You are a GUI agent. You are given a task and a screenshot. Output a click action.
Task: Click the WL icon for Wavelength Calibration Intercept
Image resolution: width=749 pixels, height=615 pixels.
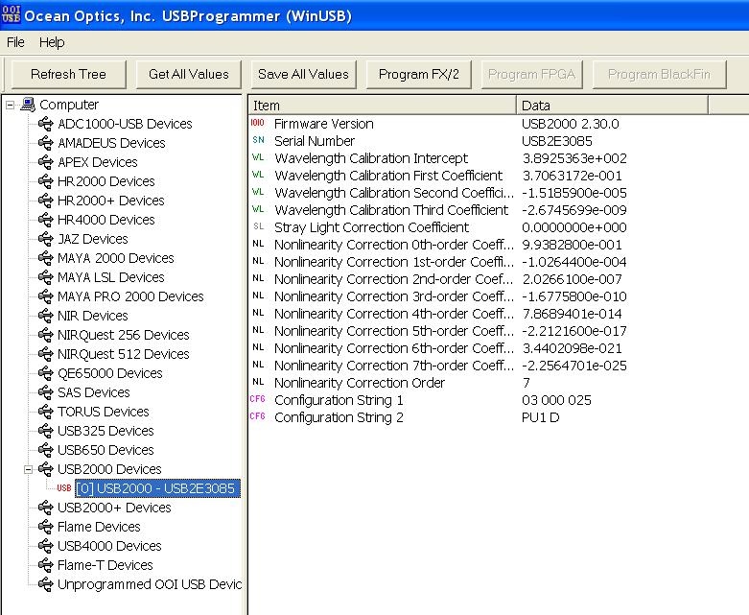coord(258,158)
